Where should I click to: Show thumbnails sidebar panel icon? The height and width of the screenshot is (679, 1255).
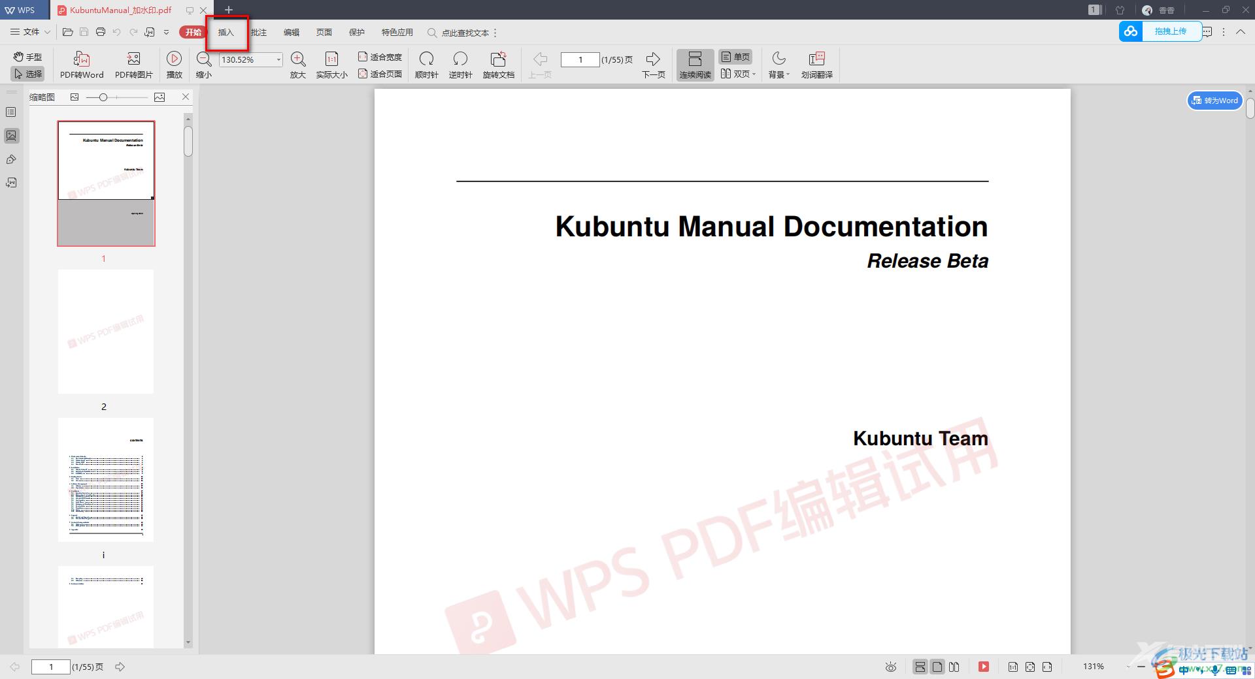[x=11, y=136]
